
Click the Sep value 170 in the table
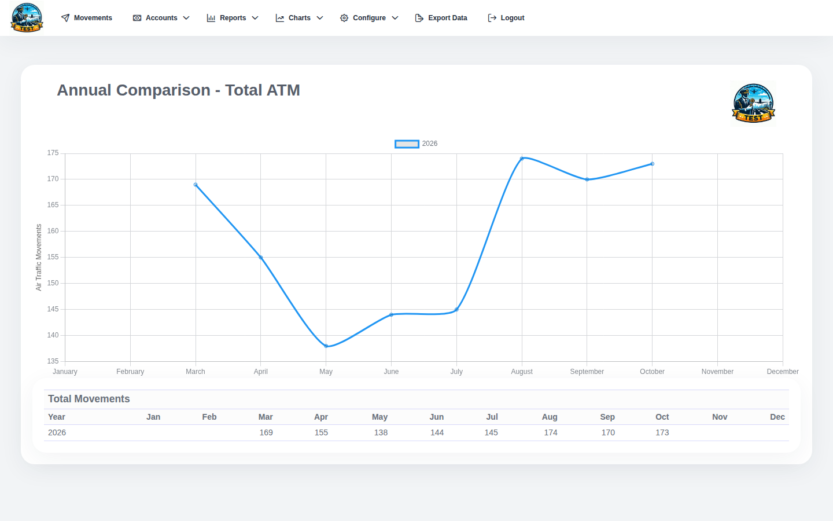608,432
